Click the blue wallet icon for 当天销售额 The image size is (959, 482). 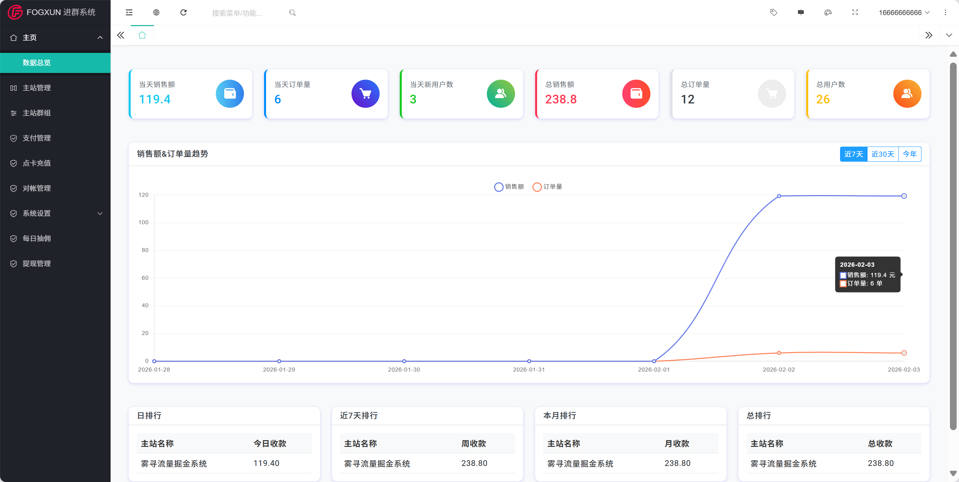pos(230,94)
